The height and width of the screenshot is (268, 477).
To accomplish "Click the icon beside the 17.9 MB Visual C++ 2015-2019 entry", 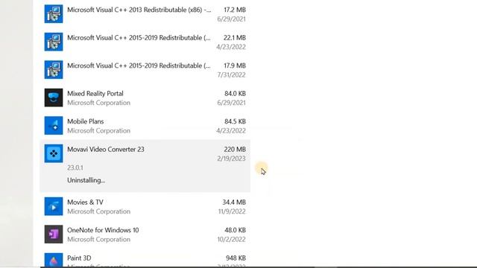I will [54, 70].
